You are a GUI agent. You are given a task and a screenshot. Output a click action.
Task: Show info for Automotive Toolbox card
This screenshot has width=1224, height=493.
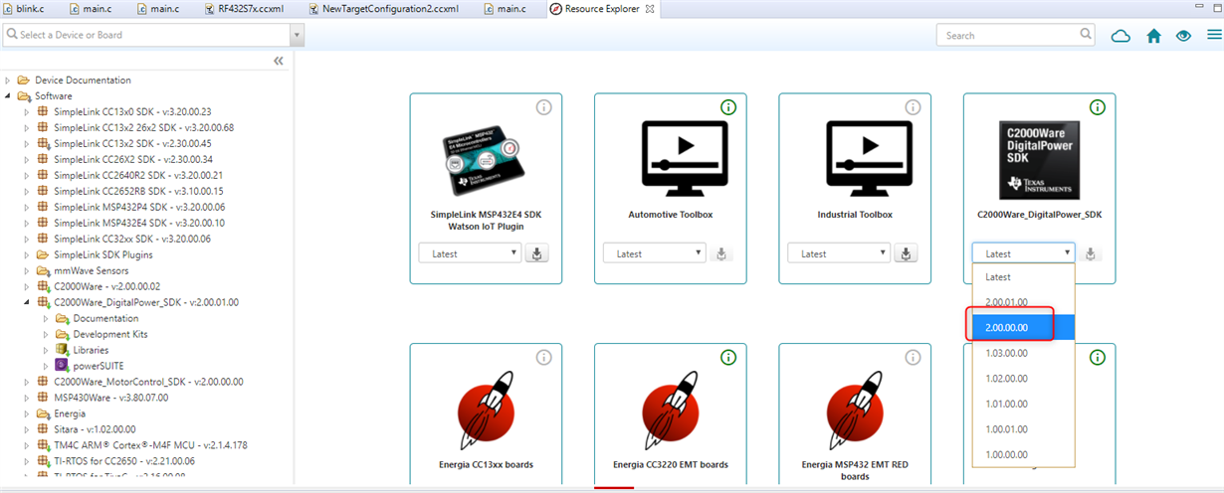pyautogui.click(x=728, y=107)
